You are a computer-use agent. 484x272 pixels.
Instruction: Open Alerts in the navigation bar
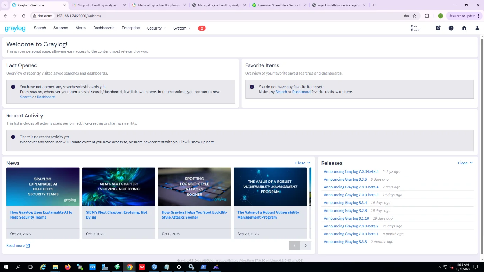click(x=81, y=28)
